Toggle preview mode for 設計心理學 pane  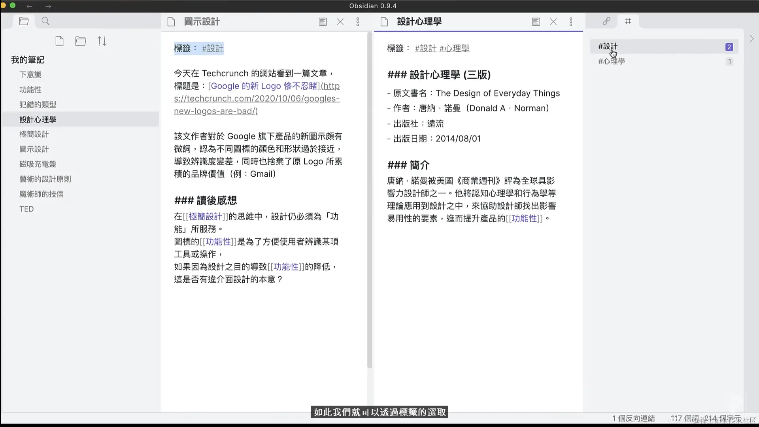536,22
